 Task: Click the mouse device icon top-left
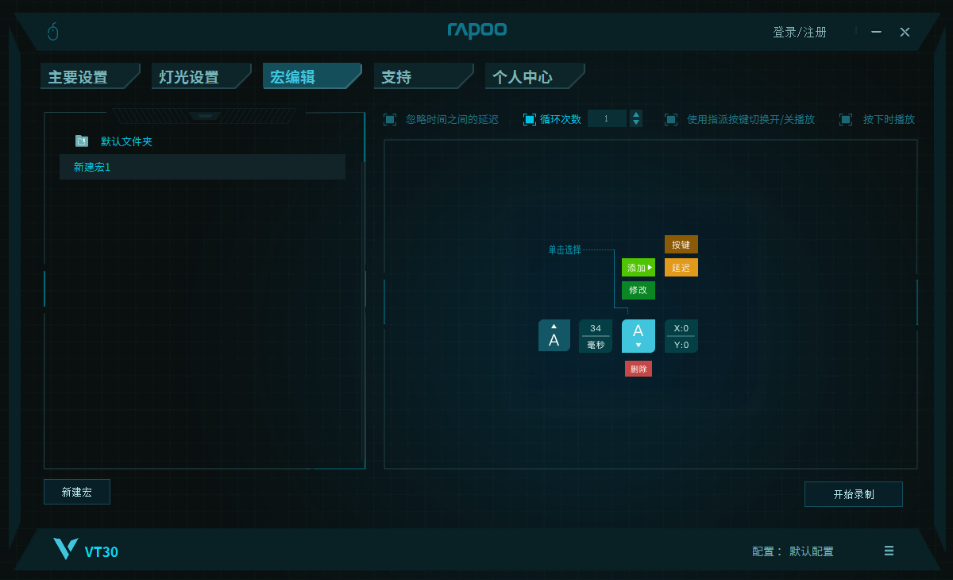(53, 32)
